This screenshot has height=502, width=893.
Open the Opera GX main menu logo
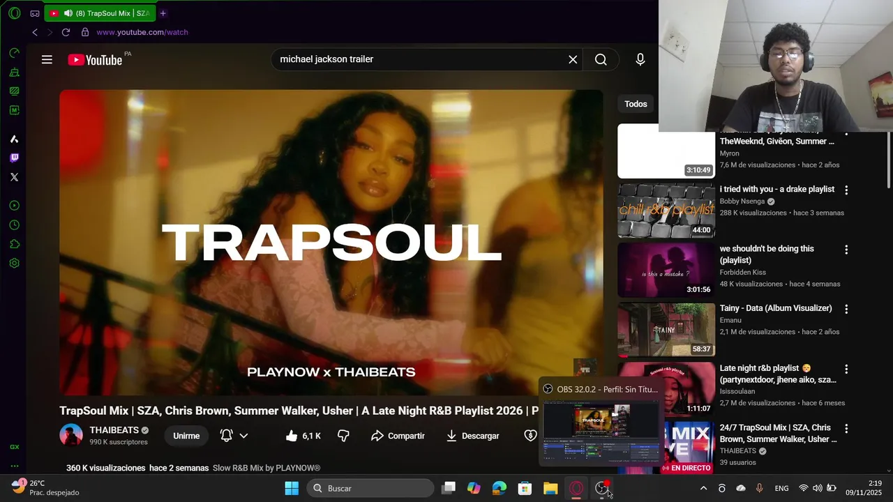[x=14, y=13]
